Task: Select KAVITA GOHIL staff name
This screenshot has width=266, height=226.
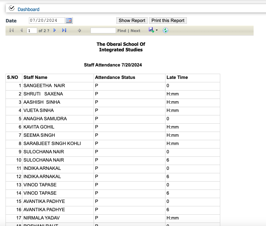Action: 39,127
